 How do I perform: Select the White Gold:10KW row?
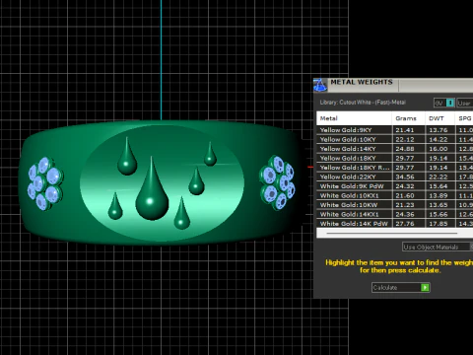click(x=395, y=205)
